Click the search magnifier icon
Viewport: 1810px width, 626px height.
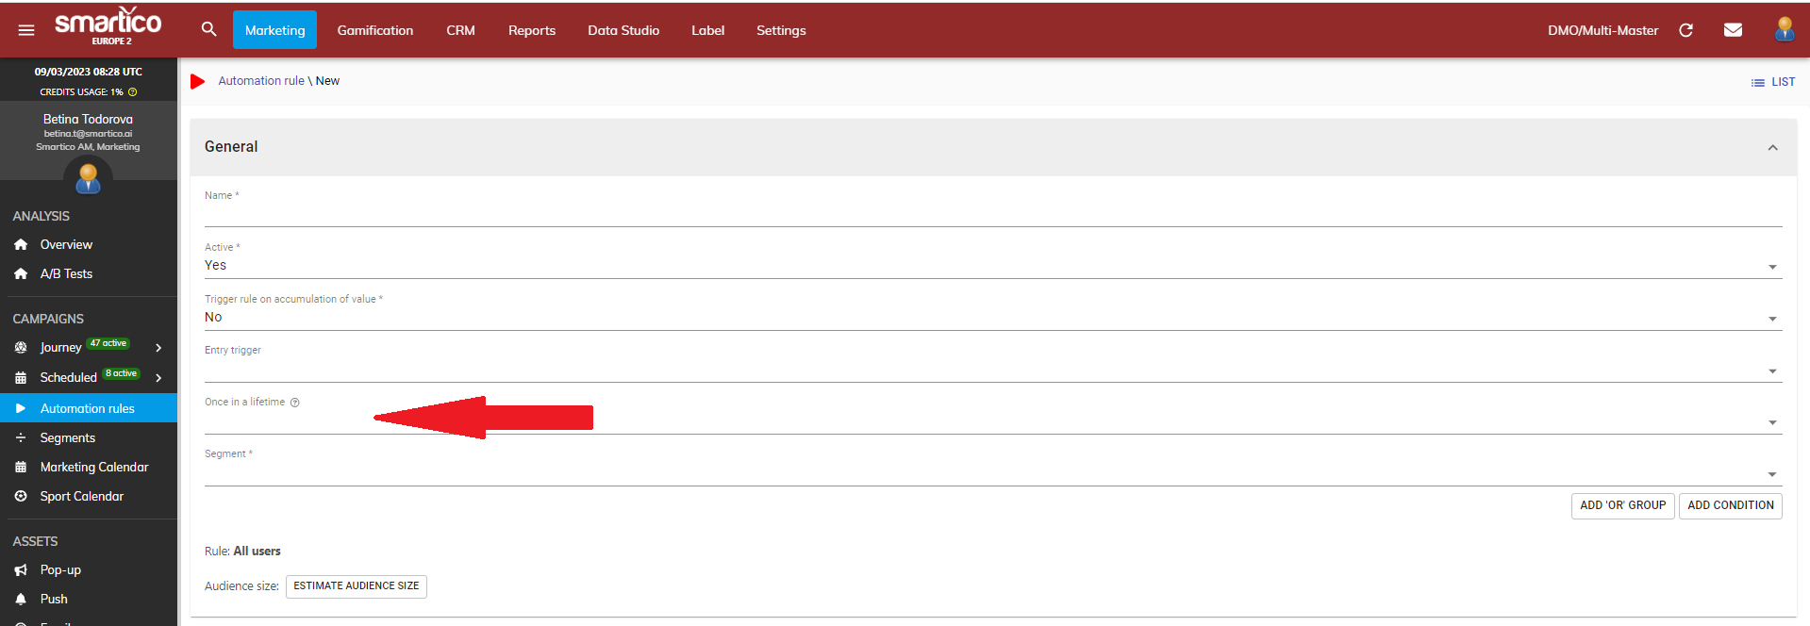208,29
